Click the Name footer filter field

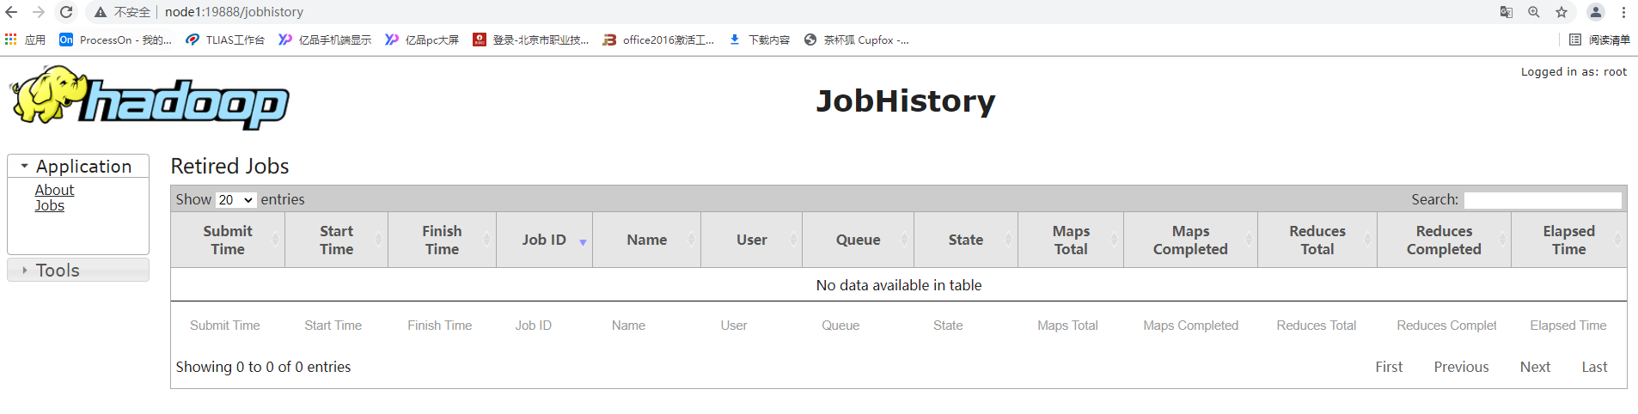click(647, 326)
